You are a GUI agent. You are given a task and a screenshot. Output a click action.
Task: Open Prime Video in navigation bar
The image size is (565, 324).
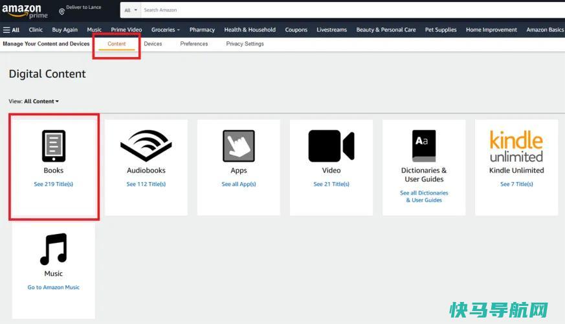coord(126,30)
